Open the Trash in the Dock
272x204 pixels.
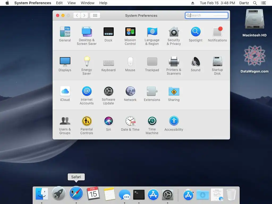231,194
